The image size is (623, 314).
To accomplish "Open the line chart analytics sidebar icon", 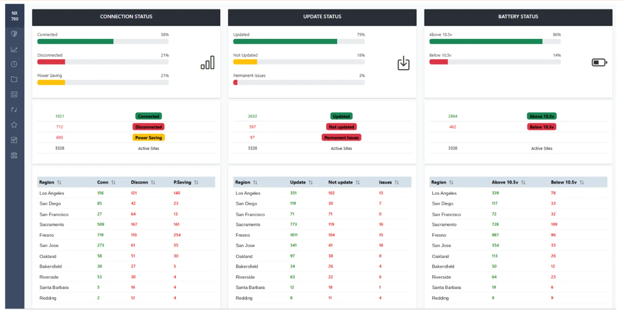I will [14, 49].
